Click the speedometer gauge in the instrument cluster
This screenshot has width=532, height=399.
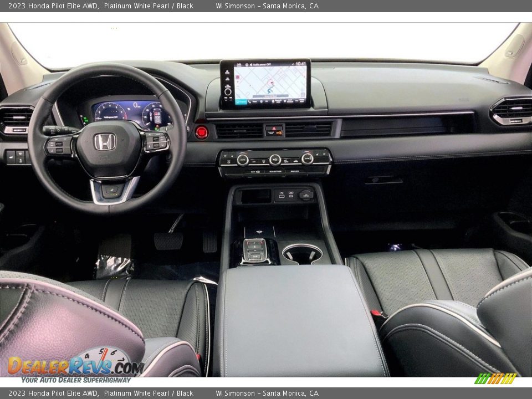click(x=156, y=116)
